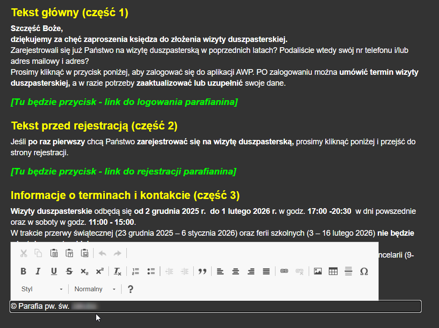Justify the text alignment
439x328 pixels.
(266, 272)
